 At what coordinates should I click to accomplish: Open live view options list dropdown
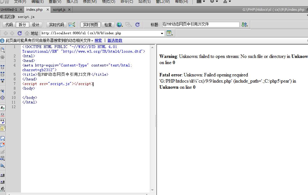pyautogui.click(x=170, y=33)
